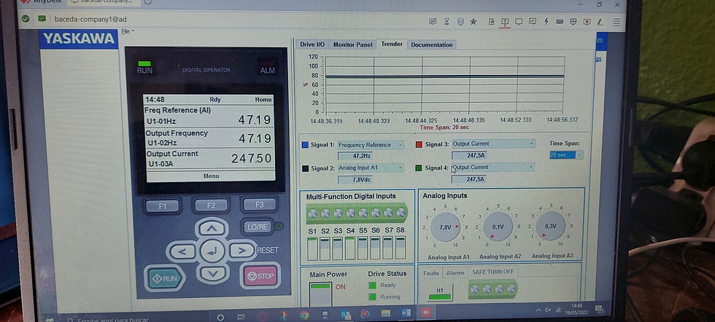Click muted volume icon in system tray
715x322 pixels.
click(548, 310)
